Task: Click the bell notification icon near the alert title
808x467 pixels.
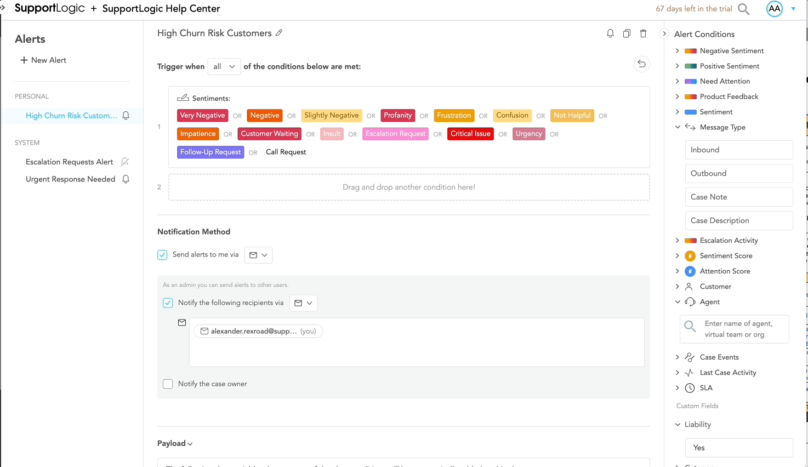Action: (610, 33)
